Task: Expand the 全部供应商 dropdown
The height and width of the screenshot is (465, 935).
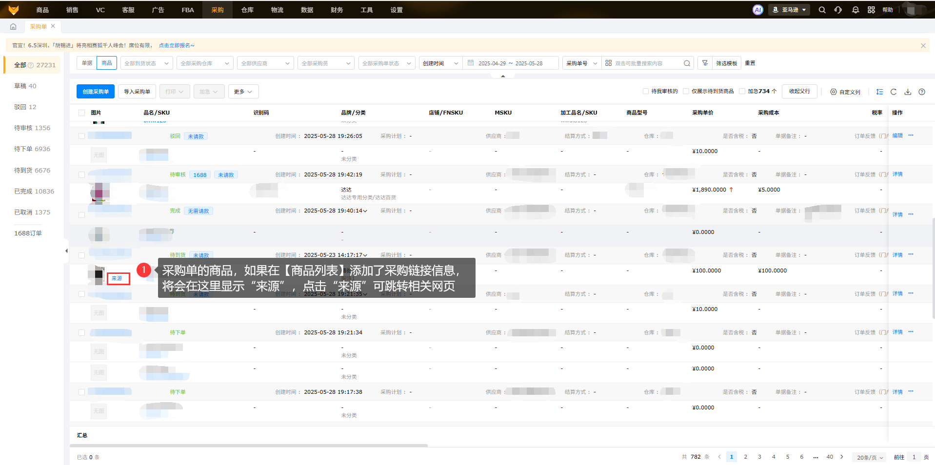Action: (x=265, y=63)
